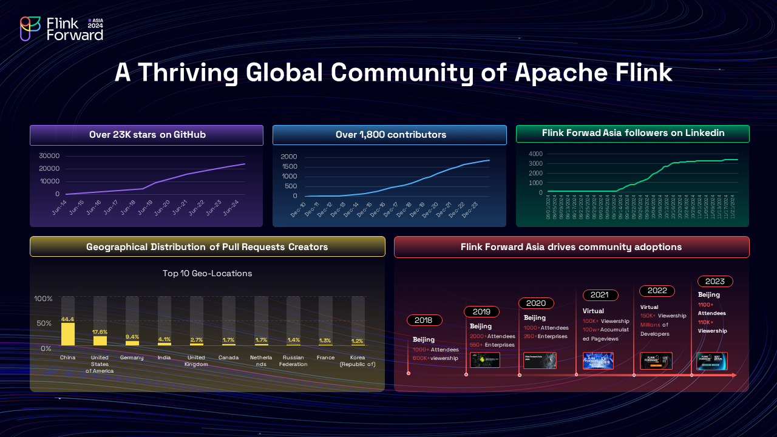This screenshot has width=777, height=437.
Task: Select the 2023 year badge
Action: pyautogui.click(x=715, y=281)
